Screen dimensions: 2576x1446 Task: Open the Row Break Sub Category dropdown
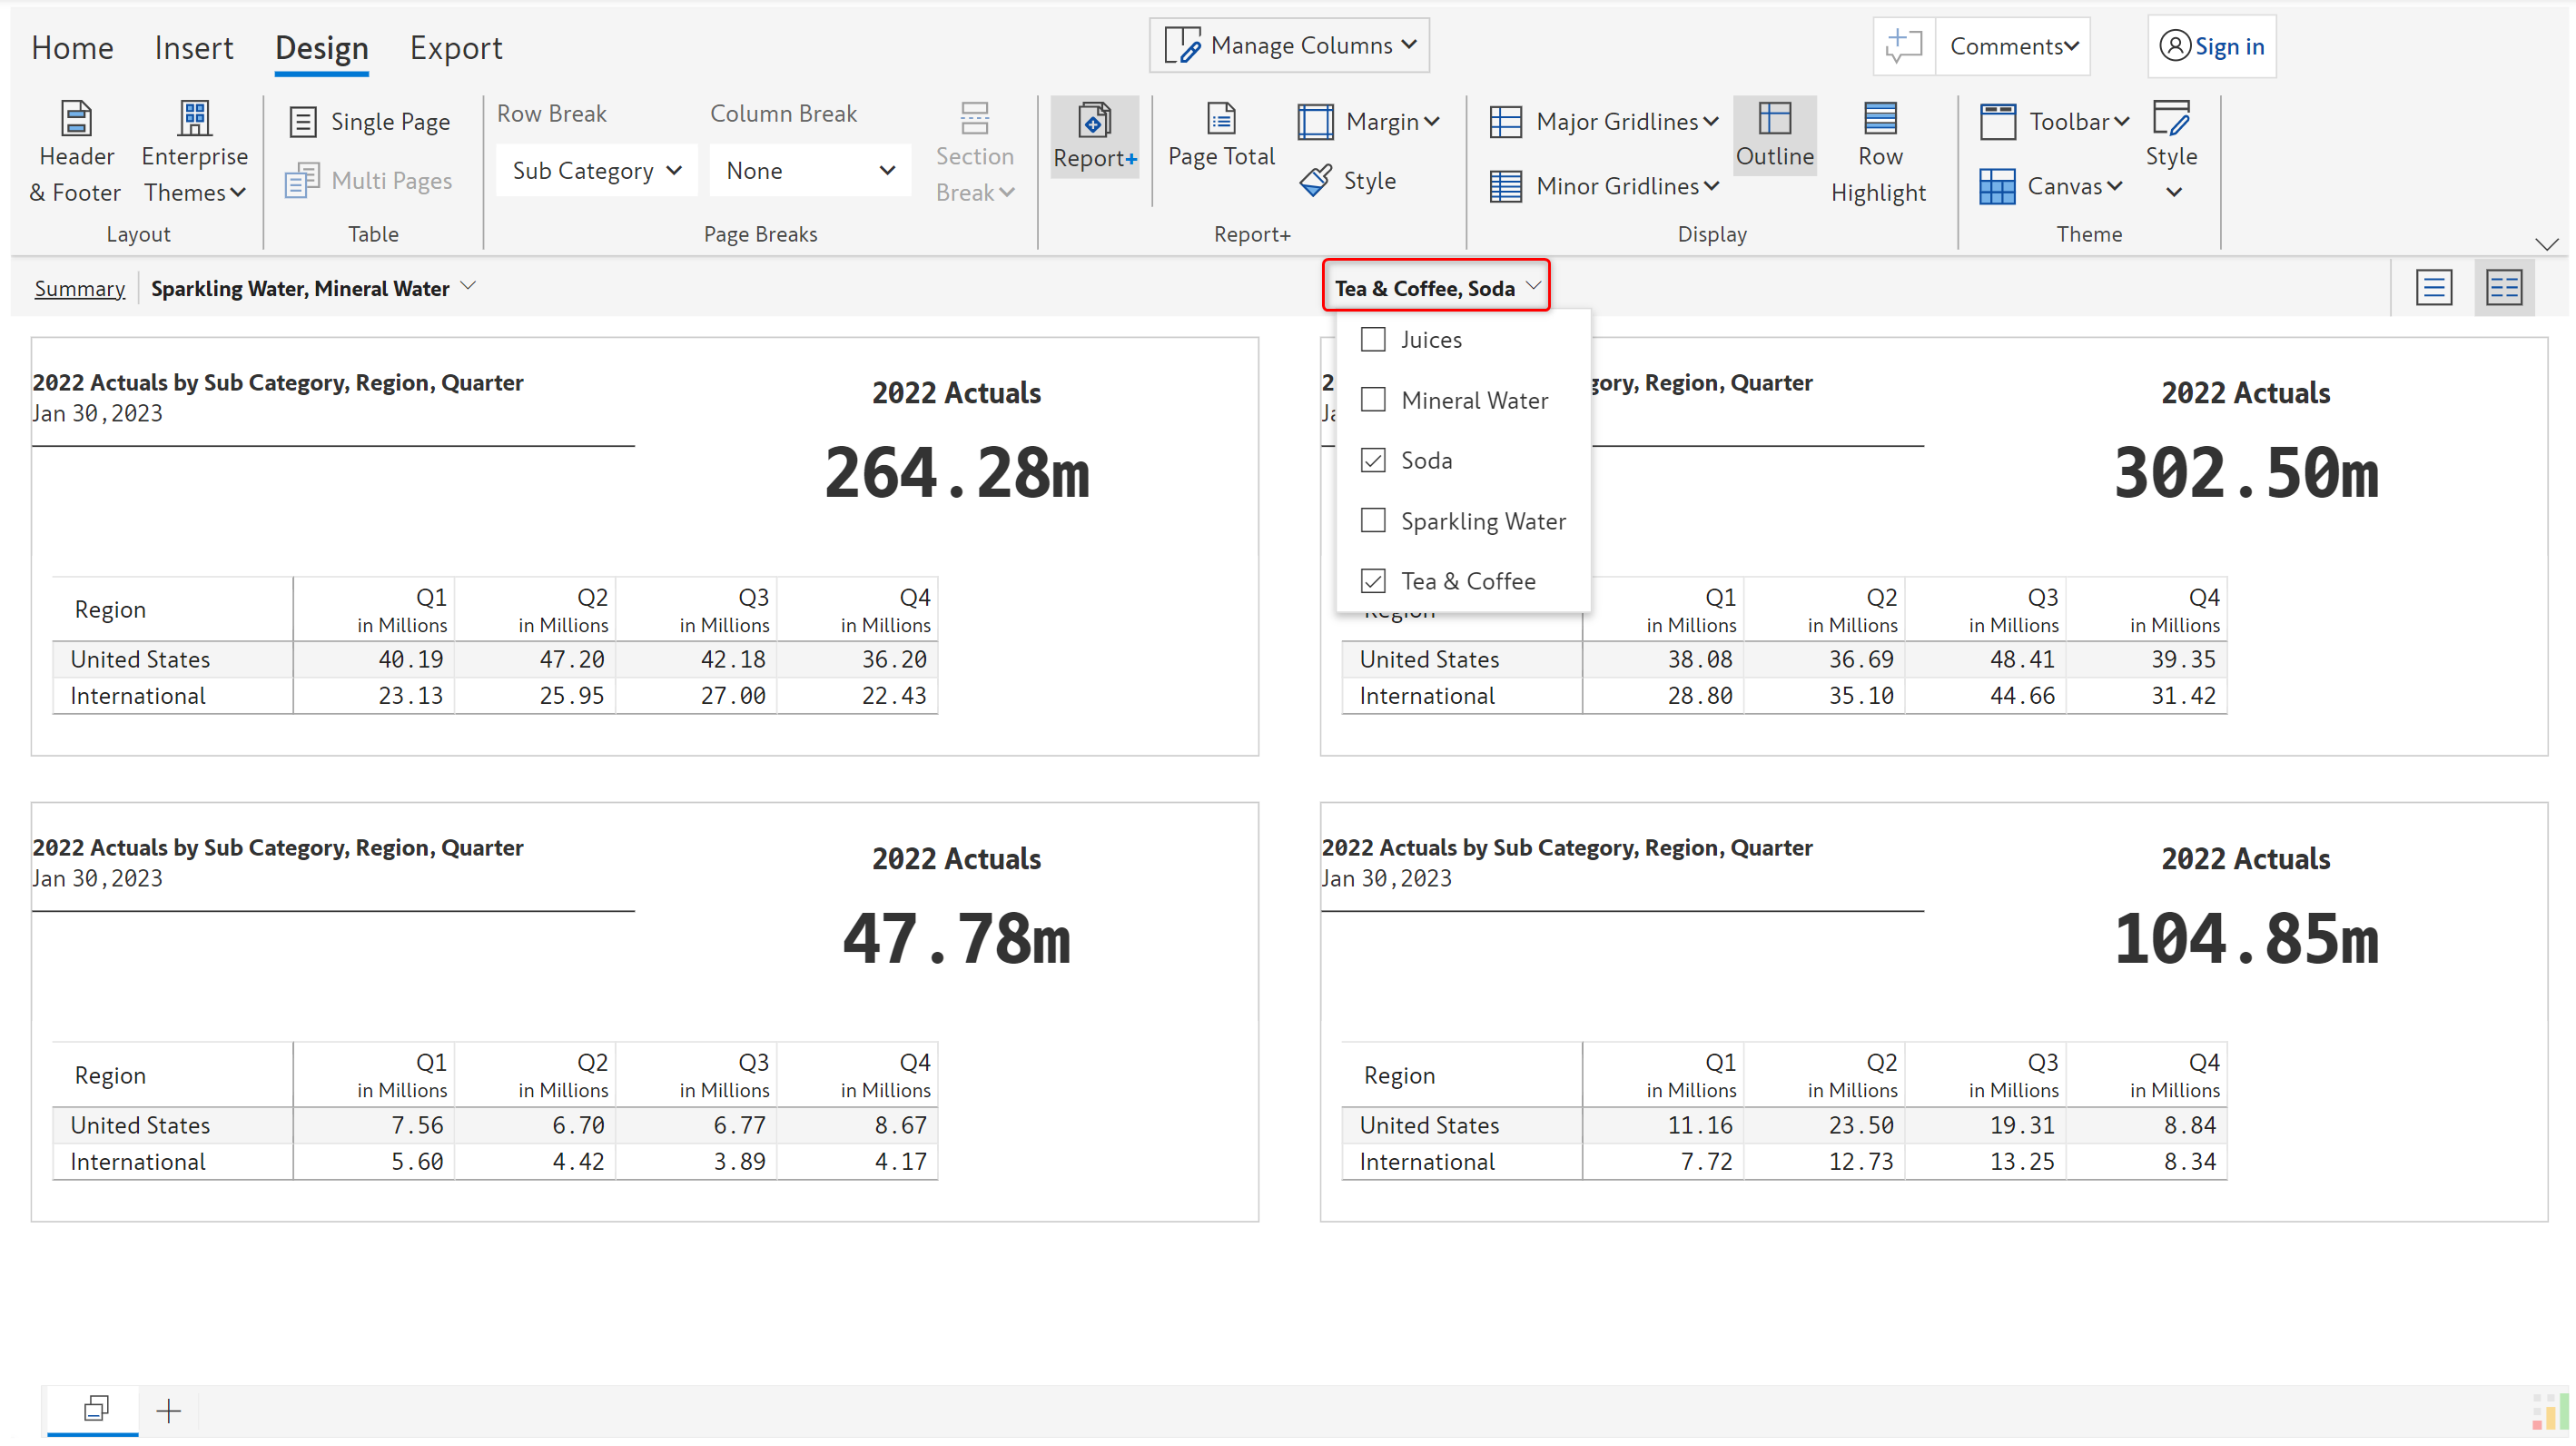pyautogui.click(x=596, y=171)
